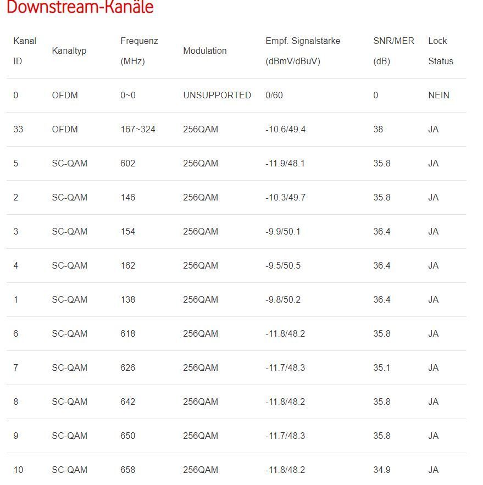Viewport: 483px width, 485px height.
Task: Select JA lock status in 138 MHz row
Action: [x=433, y=299]
